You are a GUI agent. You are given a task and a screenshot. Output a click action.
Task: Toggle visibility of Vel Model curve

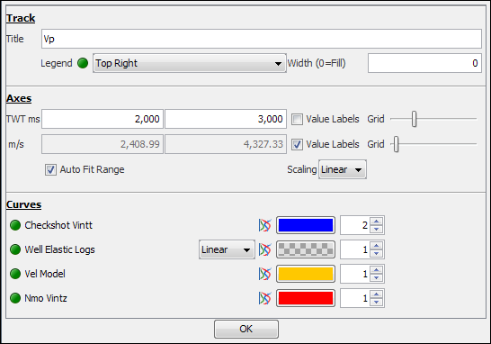15,274
